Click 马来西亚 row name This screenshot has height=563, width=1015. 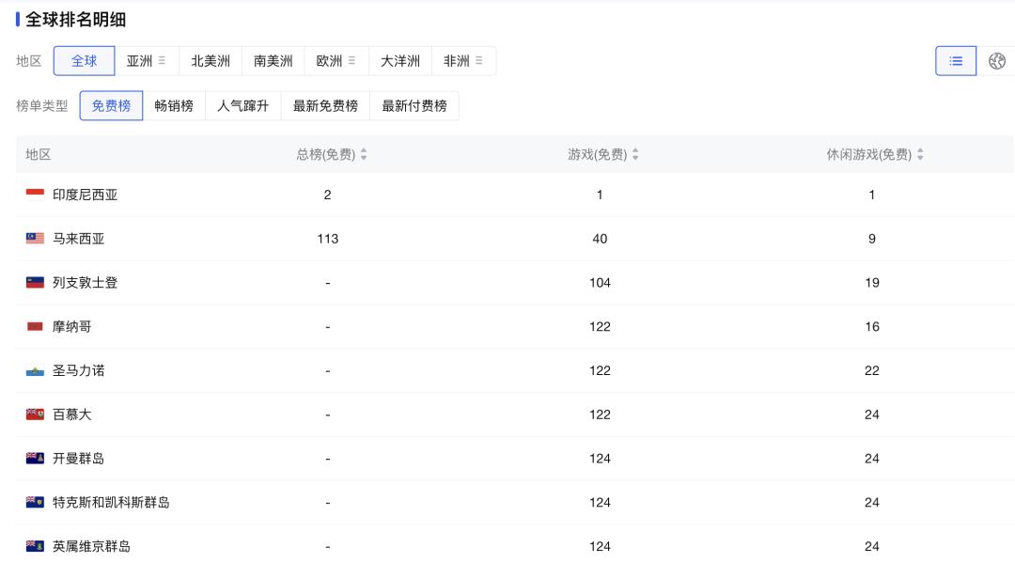point(78,239)
